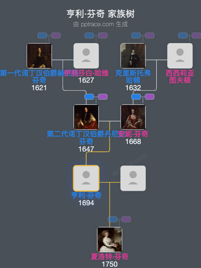
Task: Click 安妮·芬奇 portrait in red dress
Action: pyautogui.click(x=133, y=117)
